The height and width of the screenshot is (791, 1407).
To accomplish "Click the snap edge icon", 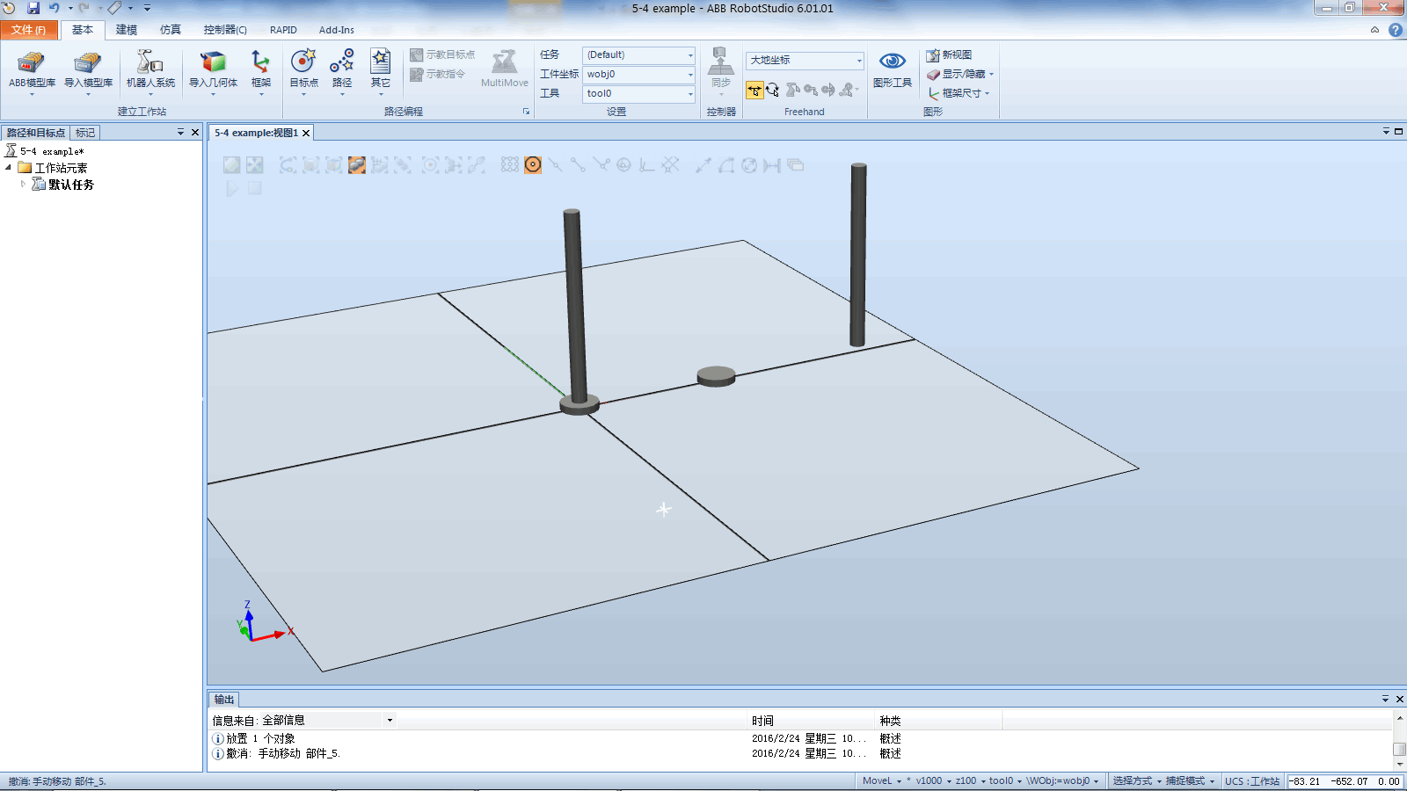I will (x=601, y=165).
